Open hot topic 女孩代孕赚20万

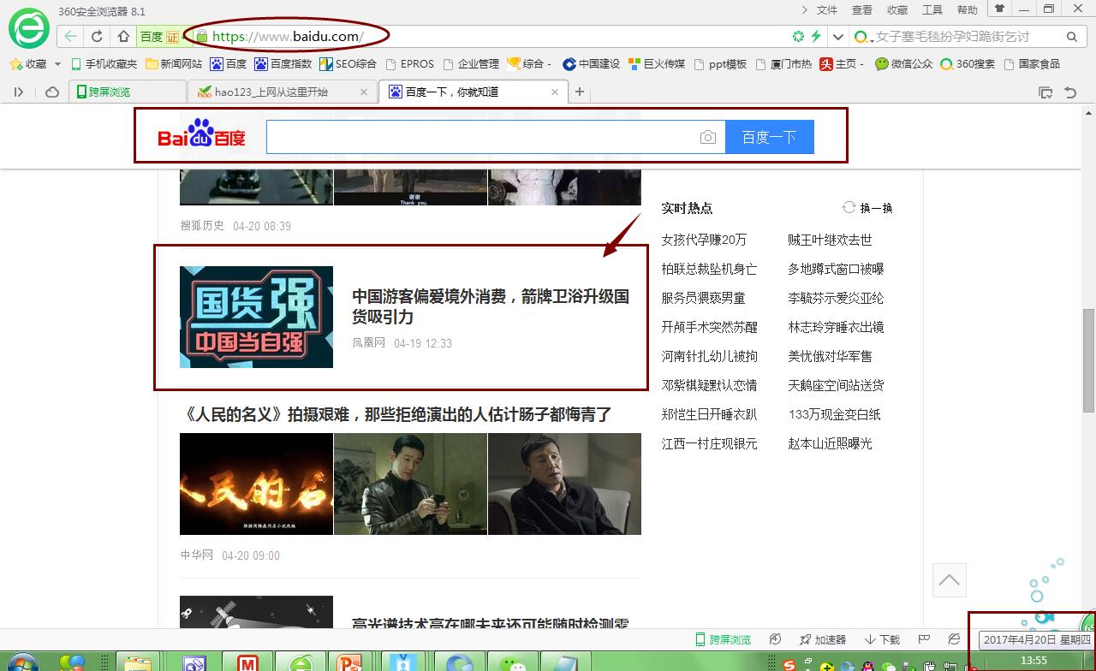click(704, 240)
